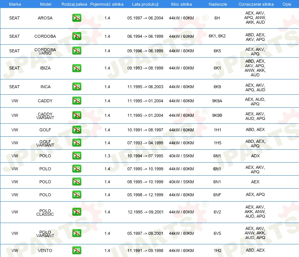Click the 9K9B body code cell
Screen dimensions: 299x257
217,115
